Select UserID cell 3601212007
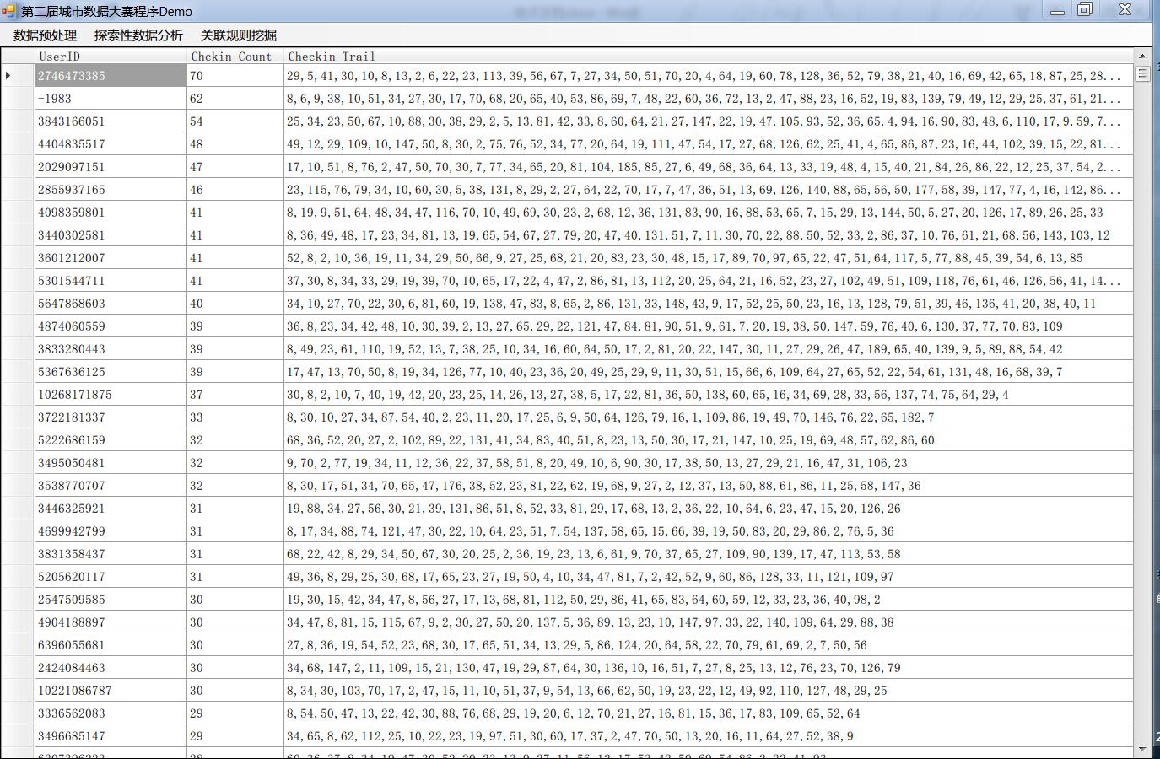This screenshot has width=1160, height=759. point(111,258)
